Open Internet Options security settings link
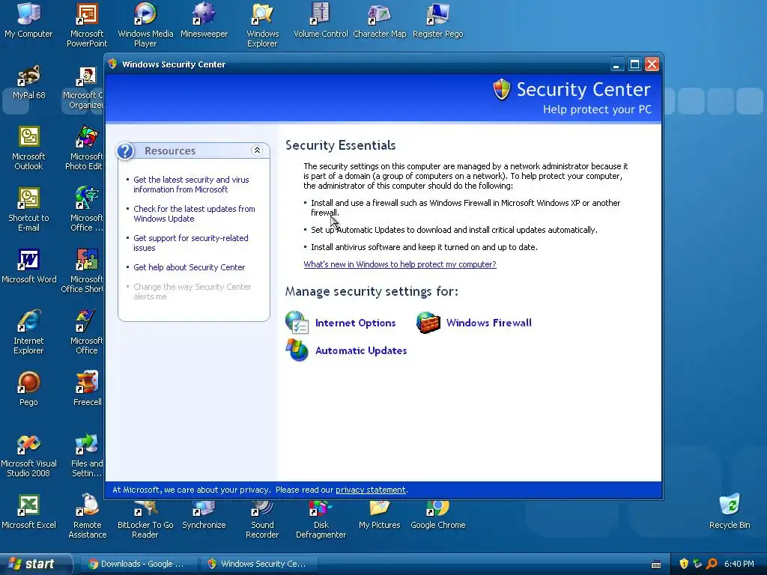Screen dimensions: 767x575 click(x=355, y=323)
